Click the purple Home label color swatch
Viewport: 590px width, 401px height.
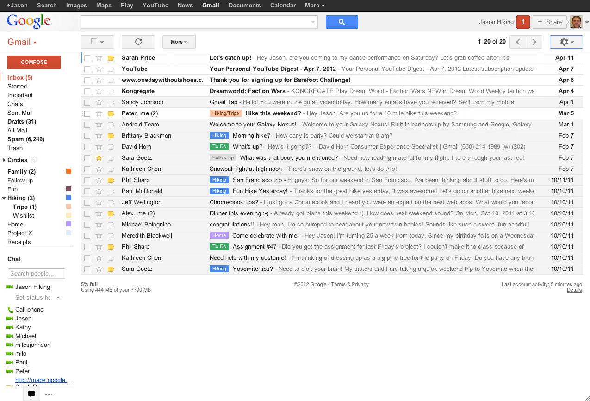click(68, 225)
